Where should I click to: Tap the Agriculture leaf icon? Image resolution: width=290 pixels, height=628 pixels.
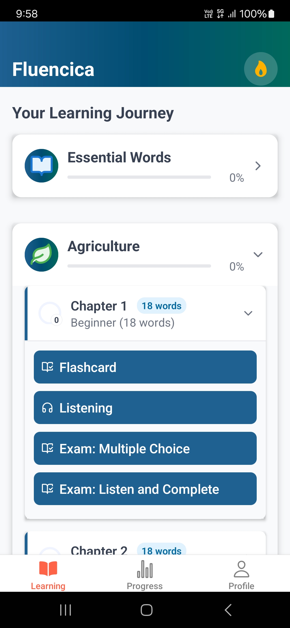click(x=42, y=254)
